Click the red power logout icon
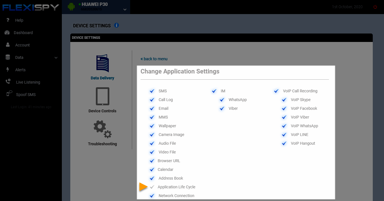384x201 pixels. [375, 7]
